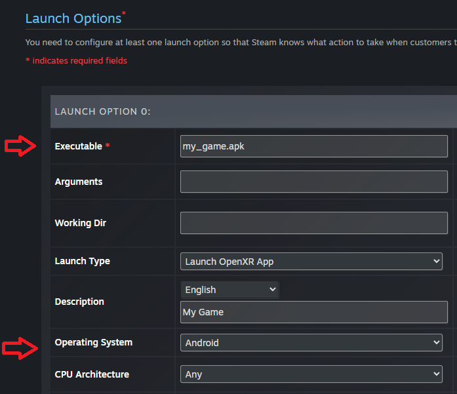Click the Arguments input field
This screenshot has width=457, height=394.
(x=314, y=182)
